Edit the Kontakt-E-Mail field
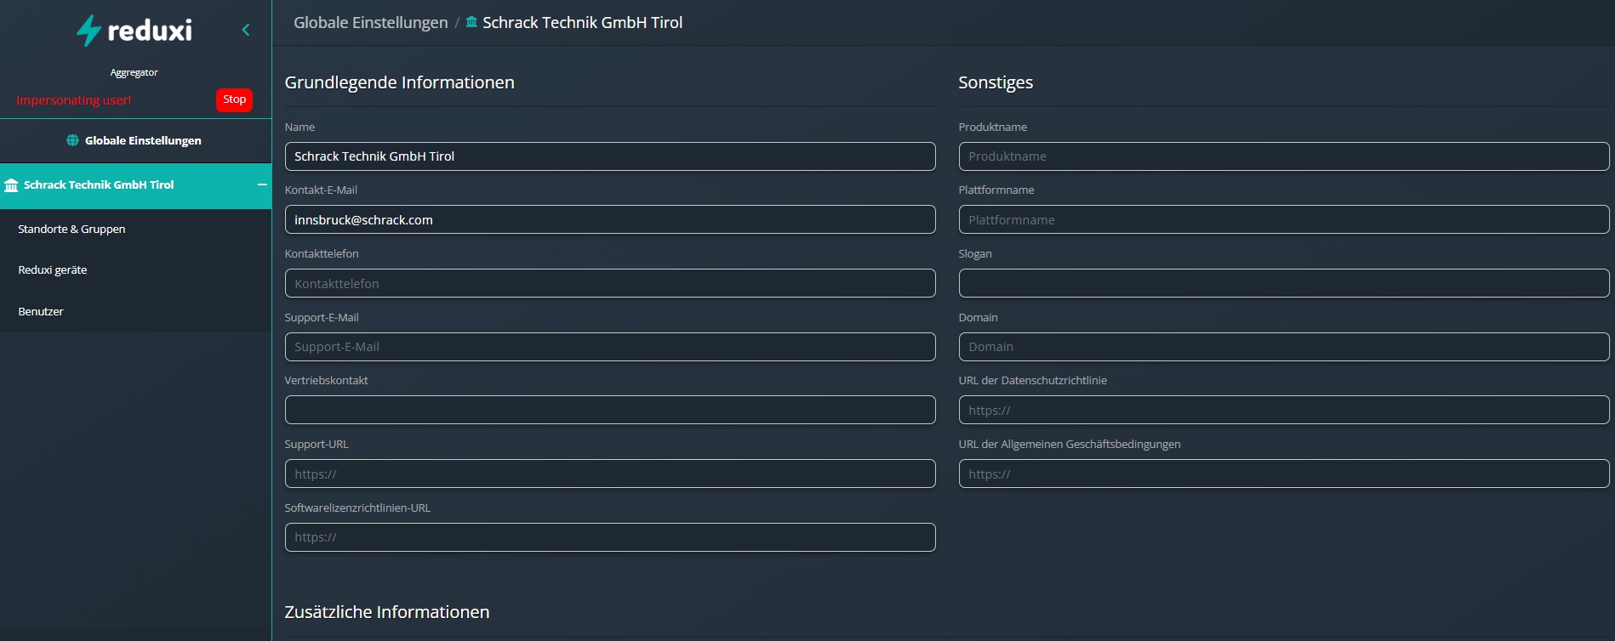 pos(610,219)
